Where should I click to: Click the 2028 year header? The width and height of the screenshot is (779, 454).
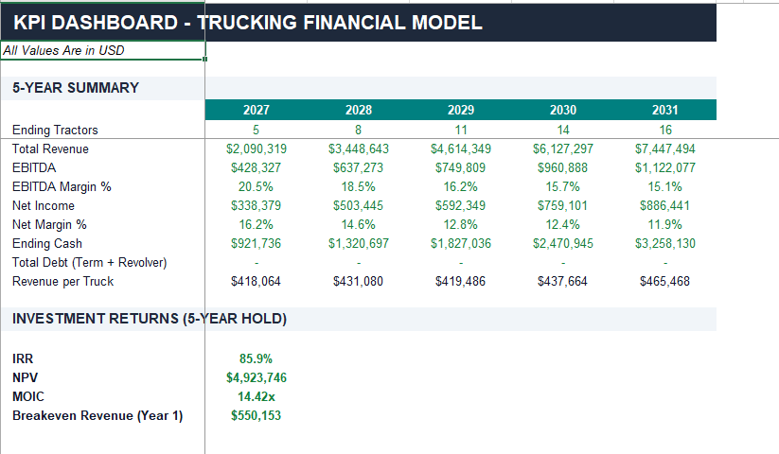point(359,110)
